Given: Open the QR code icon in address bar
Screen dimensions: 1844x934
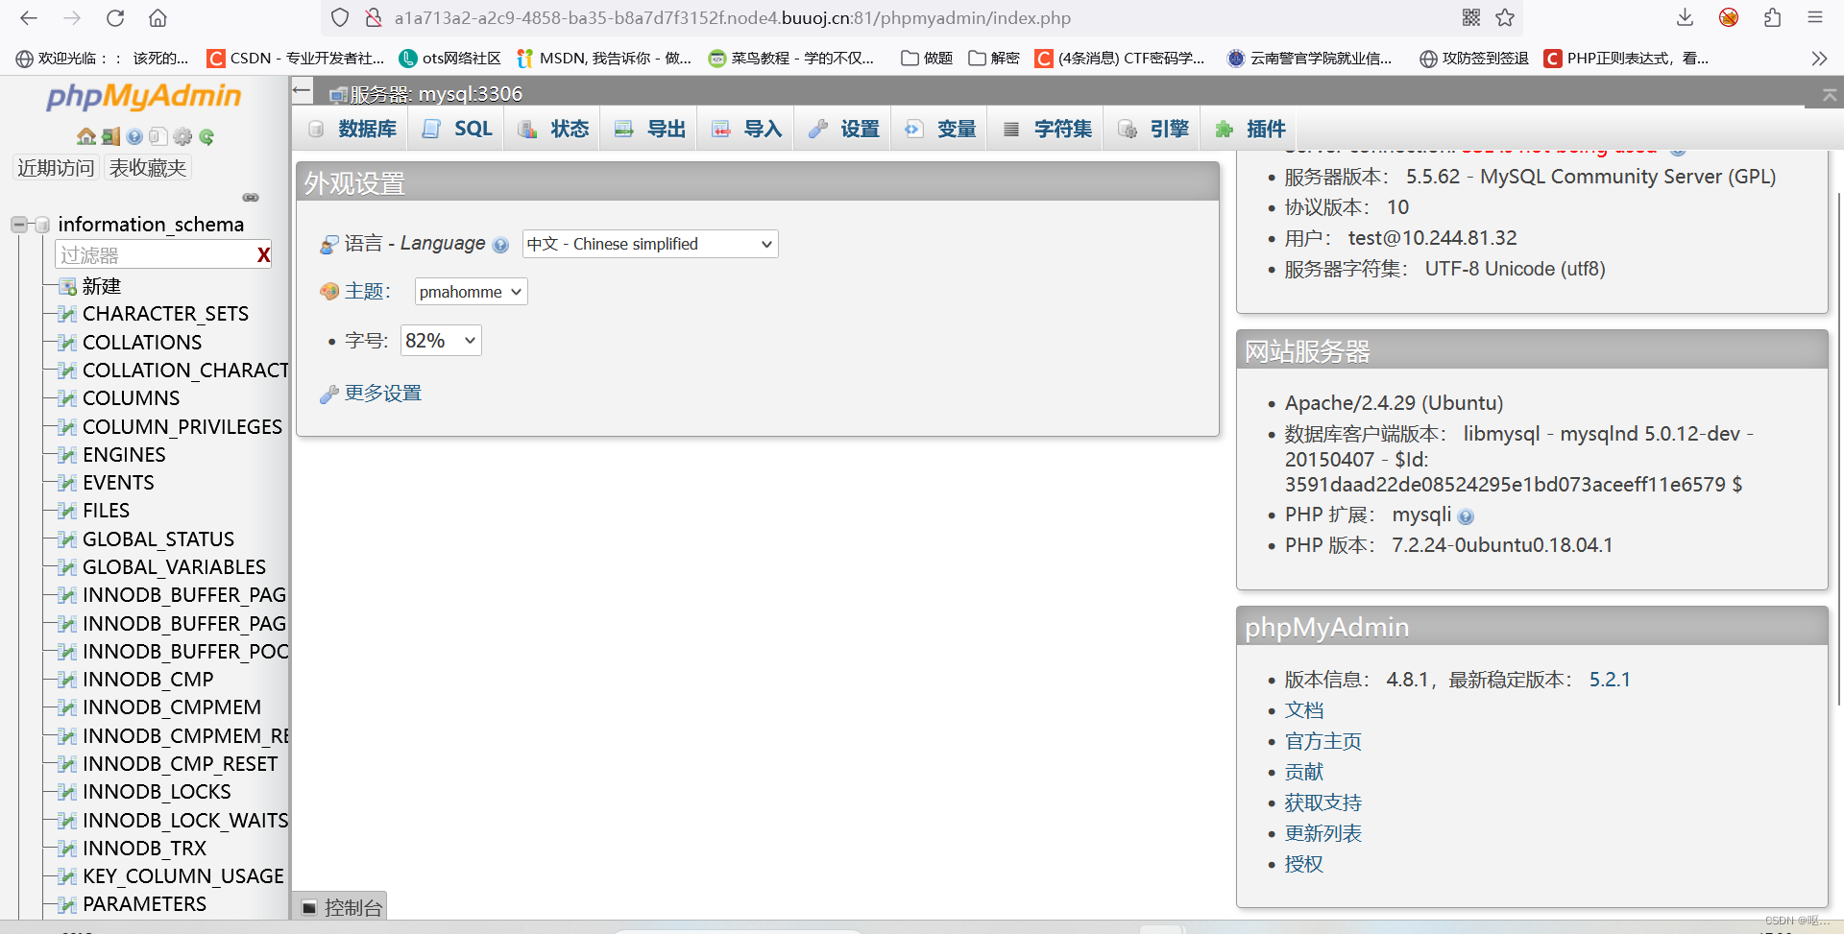Looking at the screenshot, I should 1471,17.
